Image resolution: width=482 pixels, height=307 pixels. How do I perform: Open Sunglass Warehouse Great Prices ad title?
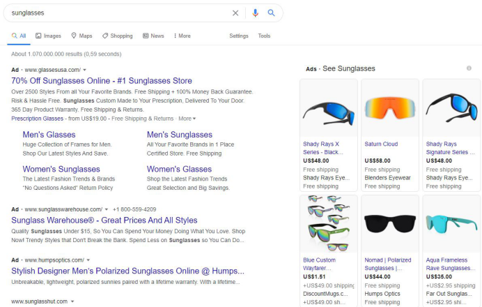[x=104, y=220]
